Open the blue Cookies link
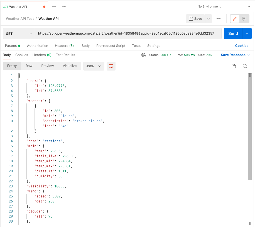The image size is (255, 227). coord(242,46)
